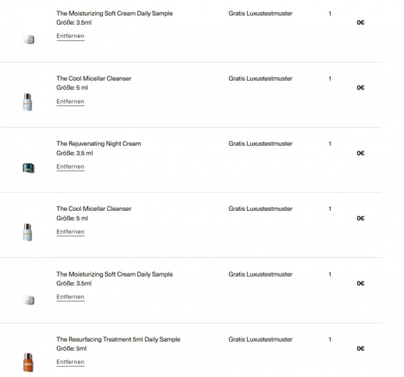Open the second Cool Micellar Cleanser title
Viewport: 404px width, 377px height.
94,209
